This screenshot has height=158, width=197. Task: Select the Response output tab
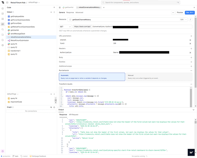63,115
